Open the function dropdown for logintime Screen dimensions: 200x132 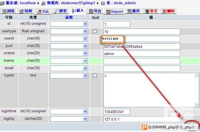(x=69, y=111)
